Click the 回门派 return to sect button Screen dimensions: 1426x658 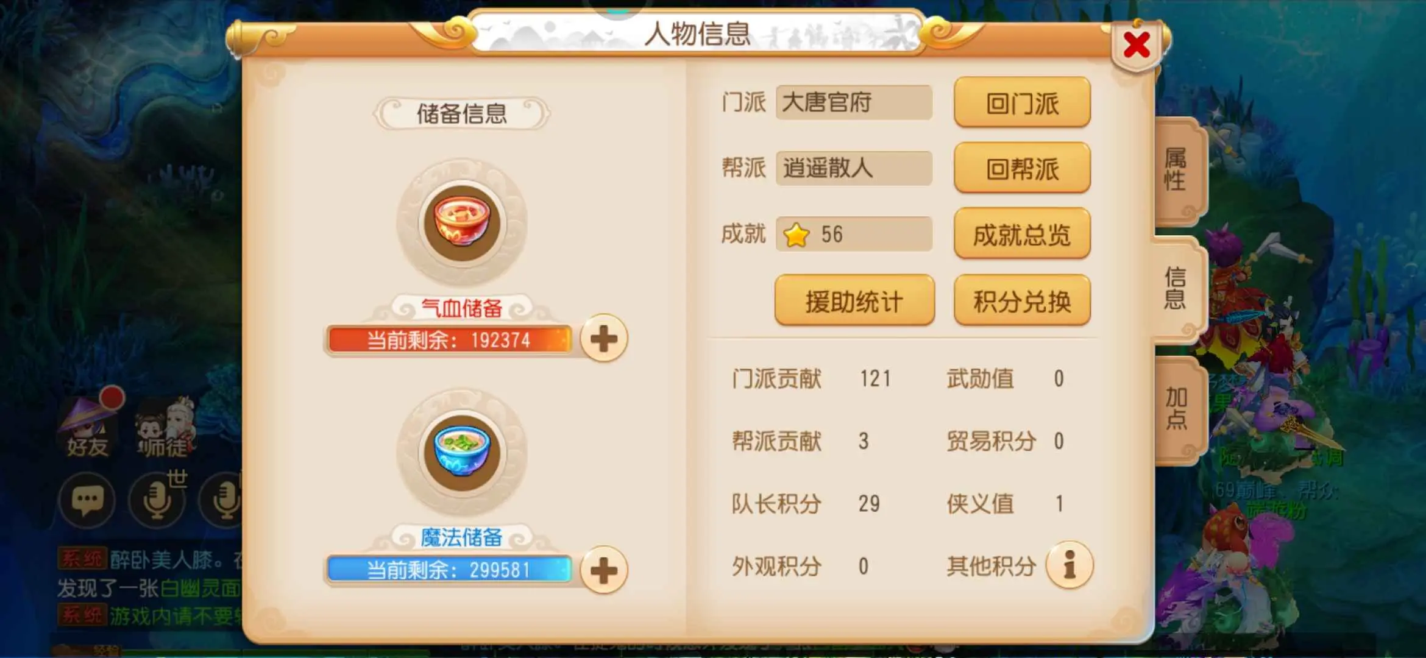1022,102
